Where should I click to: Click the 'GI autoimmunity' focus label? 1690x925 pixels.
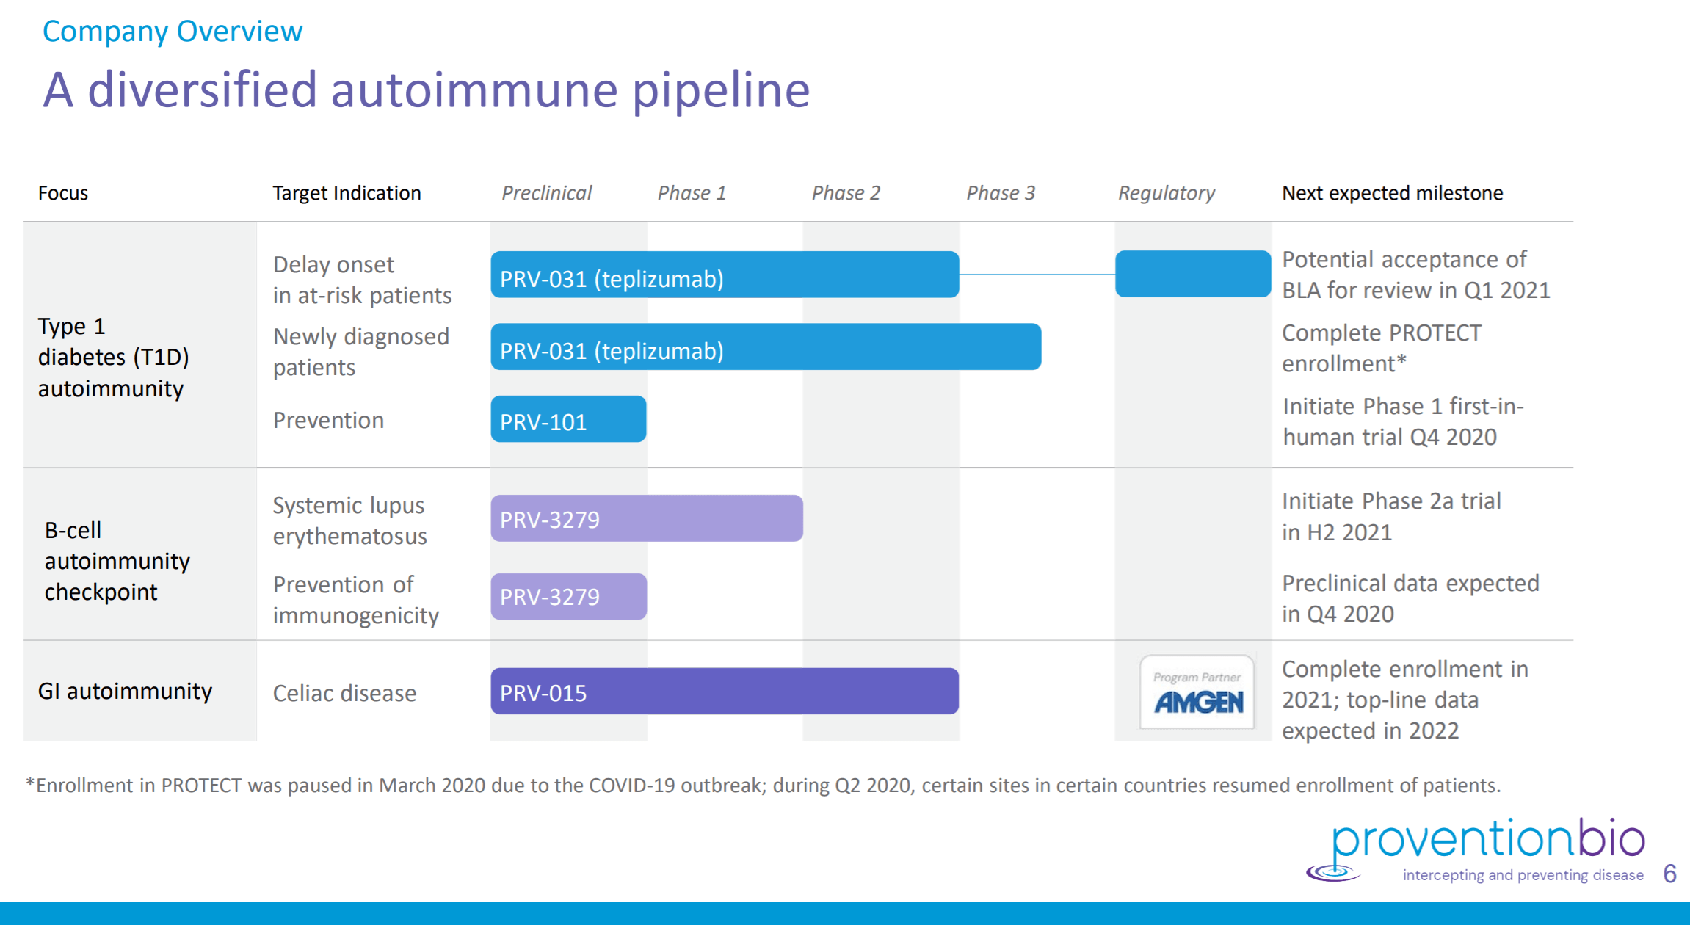[125, 691]
